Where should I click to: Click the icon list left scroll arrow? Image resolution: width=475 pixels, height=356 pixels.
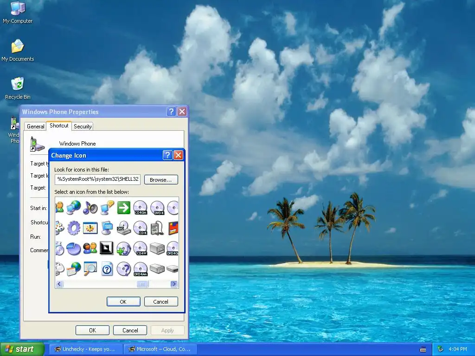(59, 284)
